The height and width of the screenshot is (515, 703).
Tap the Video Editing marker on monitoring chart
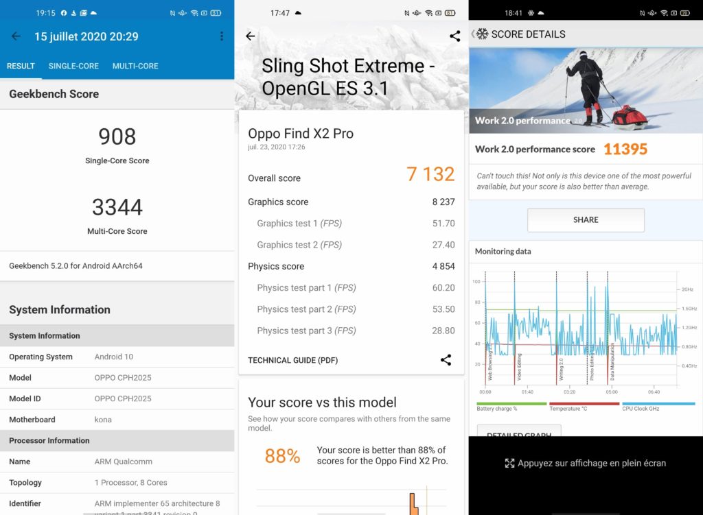tap(519, 366)
